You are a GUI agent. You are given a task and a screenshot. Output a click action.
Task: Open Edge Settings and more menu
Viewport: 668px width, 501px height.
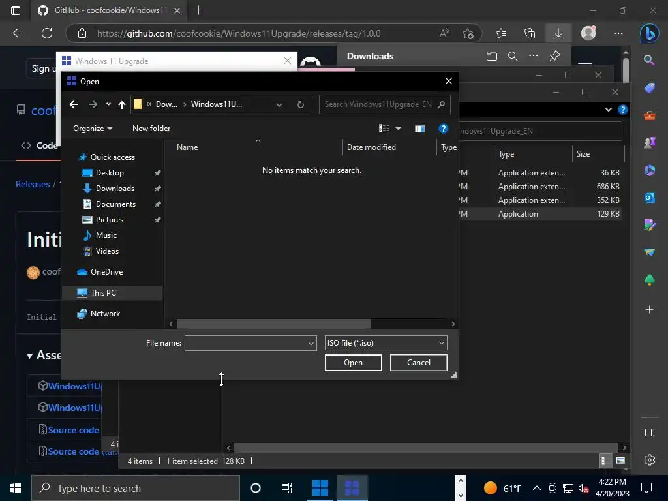click(x=618, y=33)
